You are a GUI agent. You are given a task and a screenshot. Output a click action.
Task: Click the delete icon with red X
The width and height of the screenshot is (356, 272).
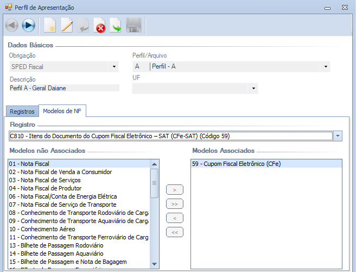coord(100,26)
